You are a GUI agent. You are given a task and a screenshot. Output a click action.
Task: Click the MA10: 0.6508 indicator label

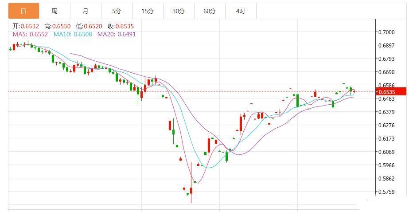point(73,34)
